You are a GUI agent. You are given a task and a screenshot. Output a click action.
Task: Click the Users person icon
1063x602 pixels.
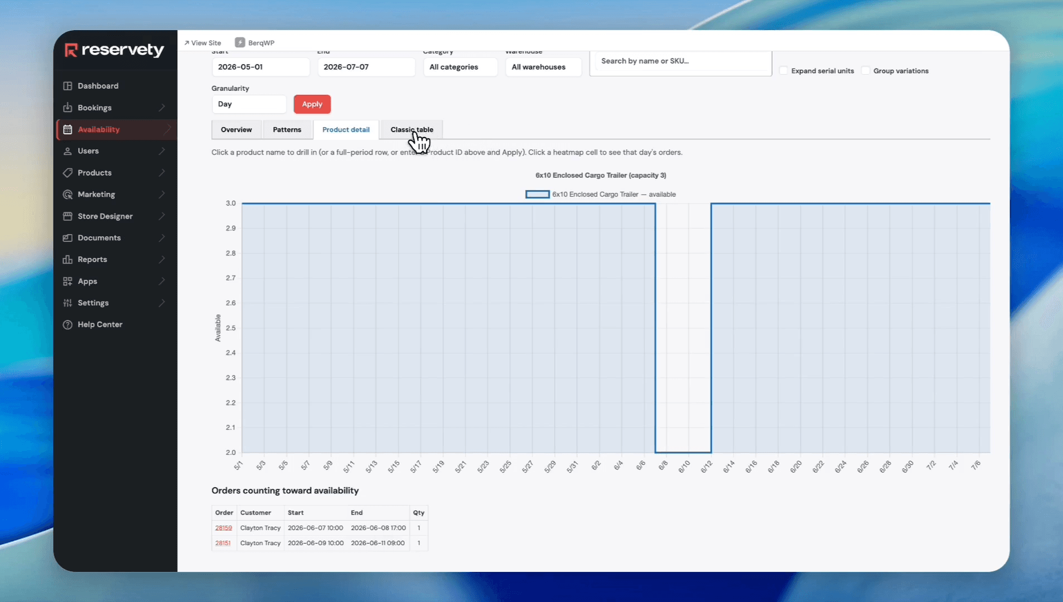(67, 151)
